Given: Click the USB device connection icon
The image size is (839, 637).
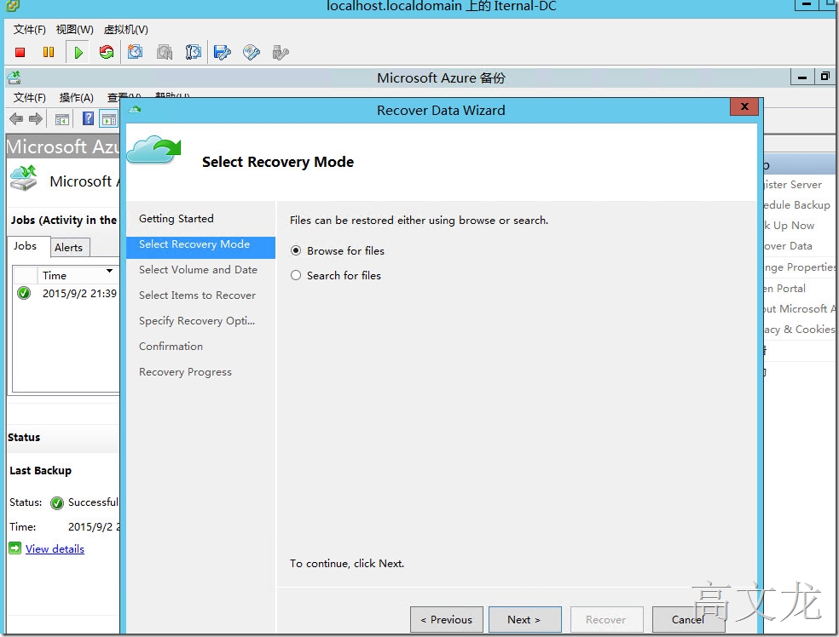Looking at the screenshot, I should [x=281, y=52].
